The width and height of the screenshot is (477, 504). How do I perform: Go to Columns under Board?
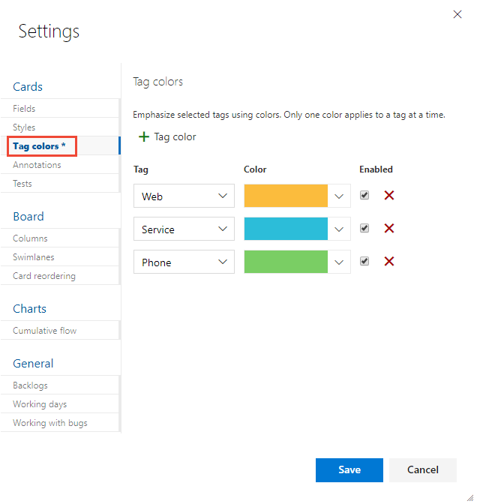pos(60,238)
